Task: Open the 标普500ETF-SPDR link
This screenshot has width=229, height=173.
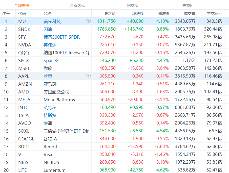Action: [62, 37]
